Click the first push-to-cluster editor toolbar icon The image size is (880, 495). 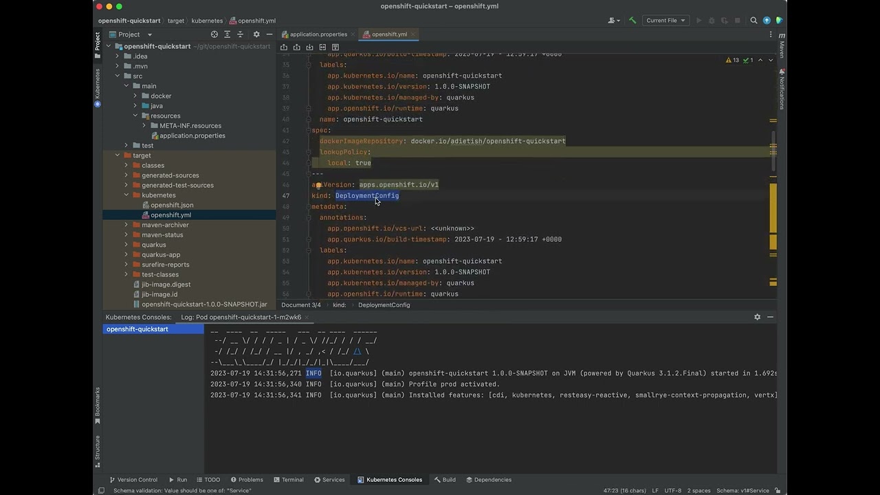coord(284,47)
